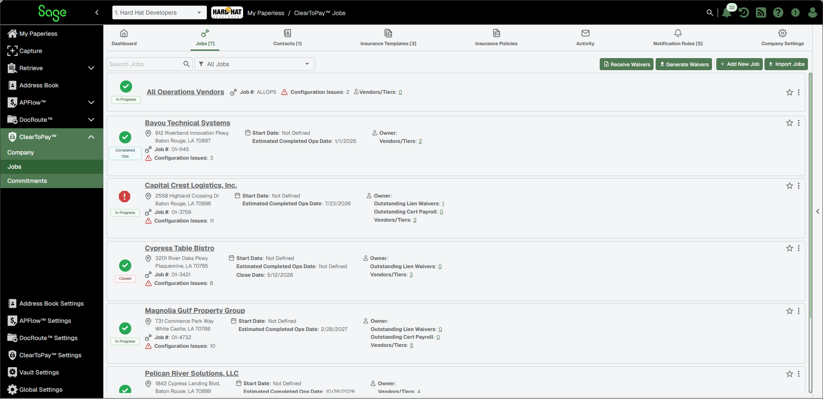The width and height of the screenshot is (823, 399).
Task: Open the help question mark icon
Action: 778,13
